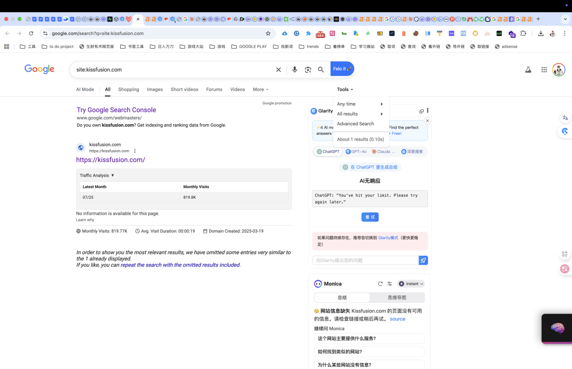
Task: Click the magnifier search icon
Action: (320, 70)
